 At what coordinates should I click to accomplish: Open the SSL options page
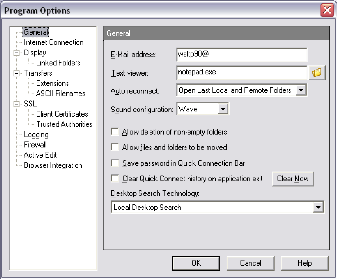(x=30, y=104)
